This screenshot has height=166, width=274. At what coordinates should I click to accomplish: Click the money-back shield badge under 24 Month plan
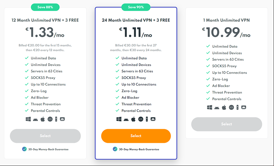[x=115, y=149]
